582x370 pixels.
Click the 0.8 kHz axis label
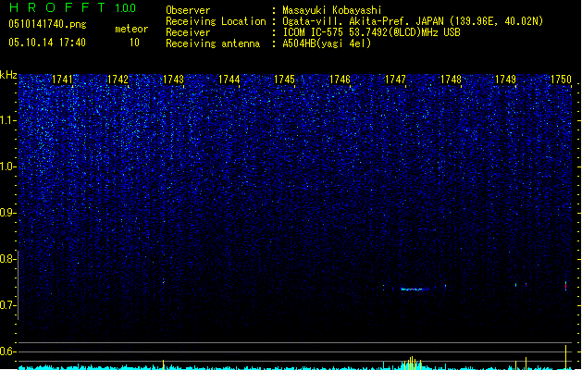click(7, 259)
